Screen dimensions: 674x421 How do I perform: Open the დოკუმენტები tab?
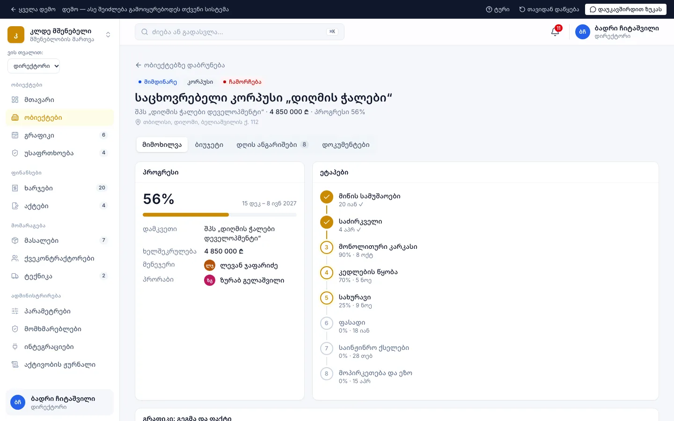point(346,145)
